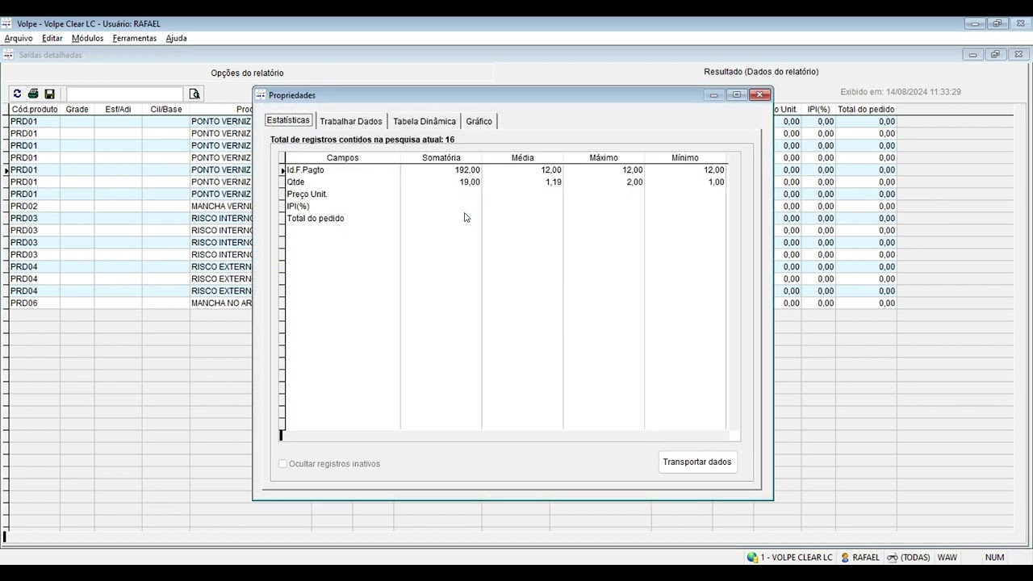Select the IPI(%) field row in statistics
The width and height of the screenshot is (1033, 581).
click(506, 206)
